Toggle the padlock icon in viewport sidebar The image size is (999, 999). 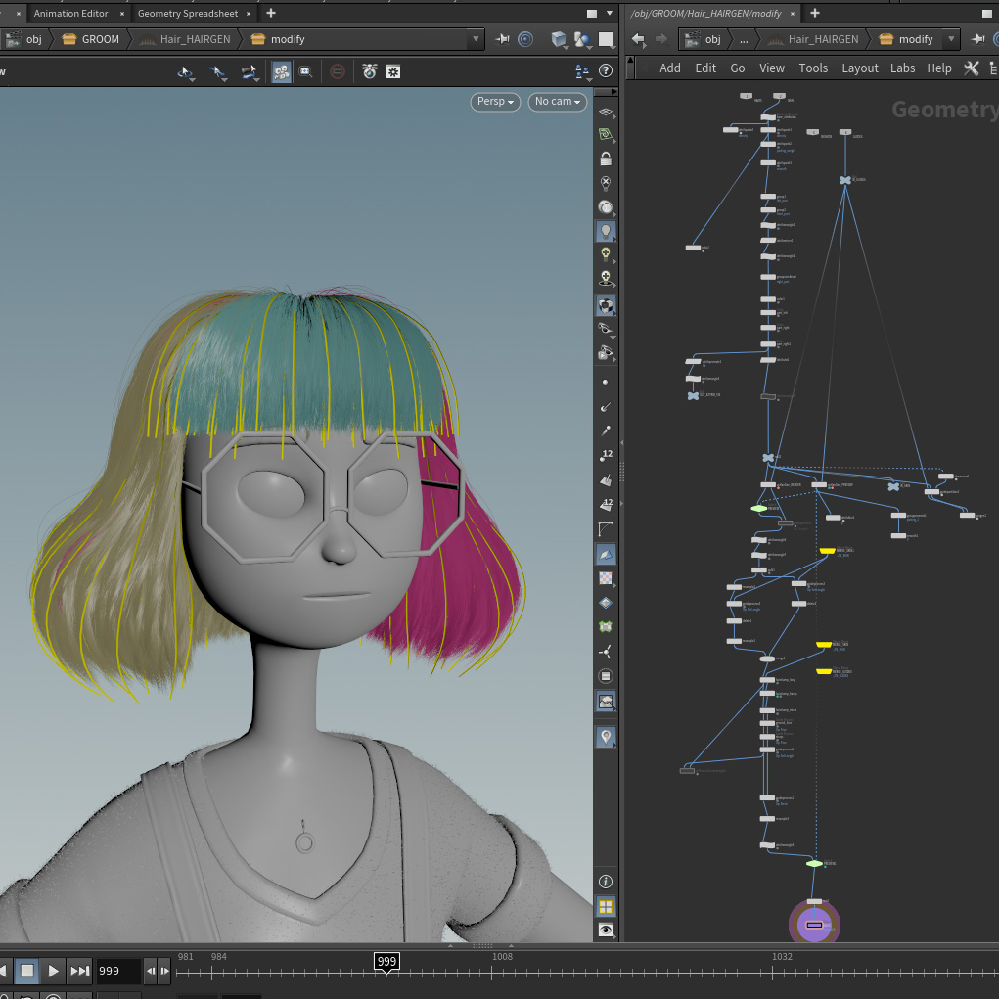click(x=606, y=159)
